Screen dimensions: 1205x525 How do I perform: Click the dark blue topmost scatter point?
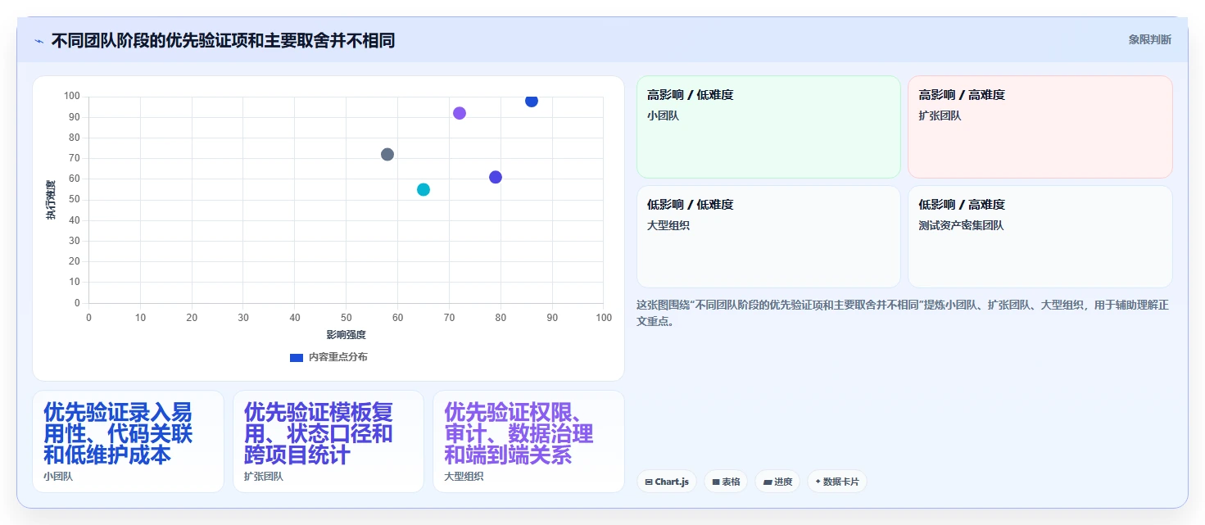tap(532, 101)
